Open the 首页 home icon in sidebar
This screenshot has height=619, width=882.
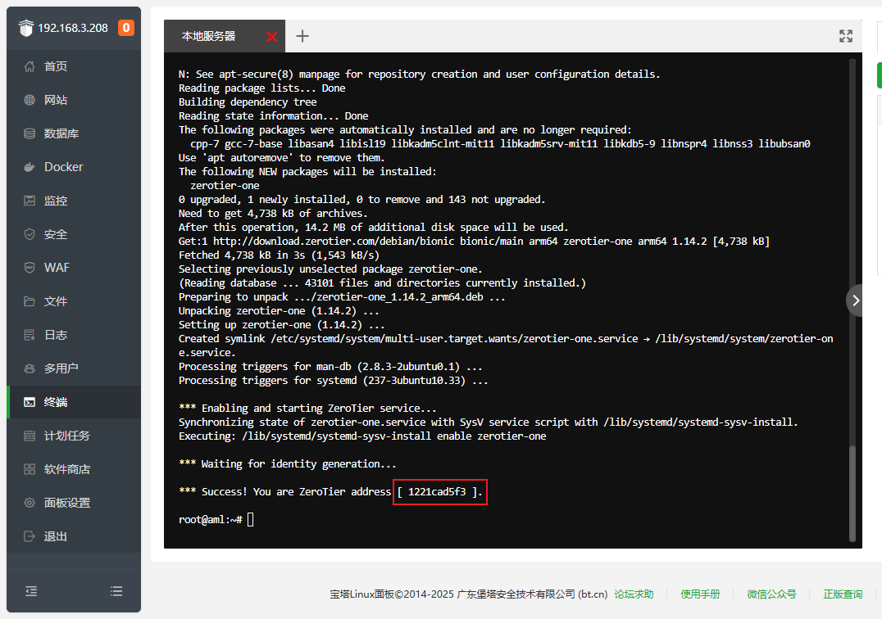[30, 66]
